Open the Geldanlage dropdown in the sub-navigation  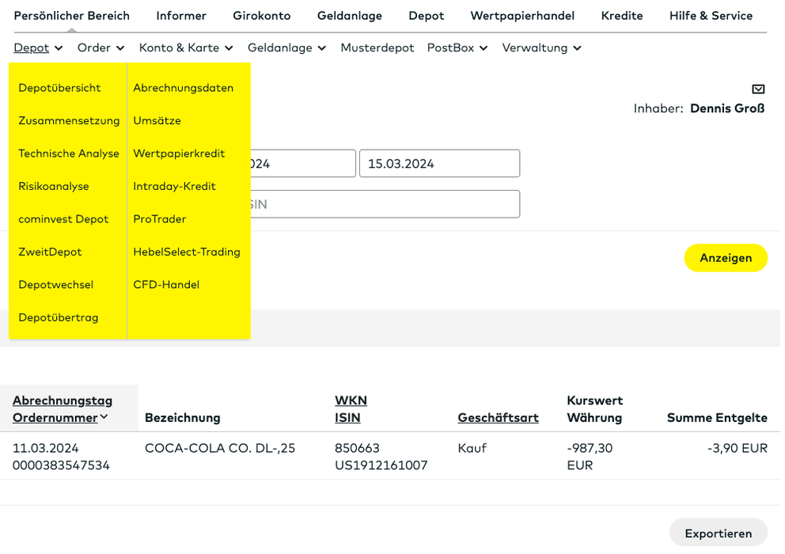(286, 47)
